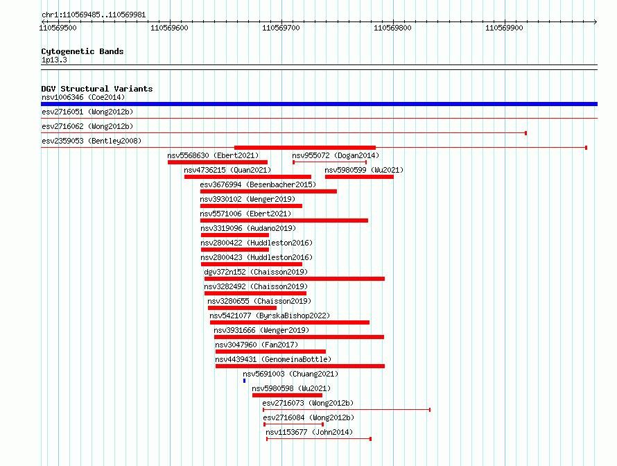The height and width of the screenshot is (466, 617).
Task: Click the red bar under nsv3931666
Action: pos(299,337)
